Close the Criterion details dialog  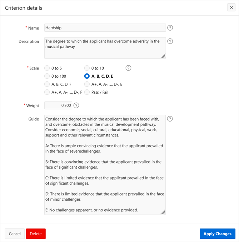point(231,7)
